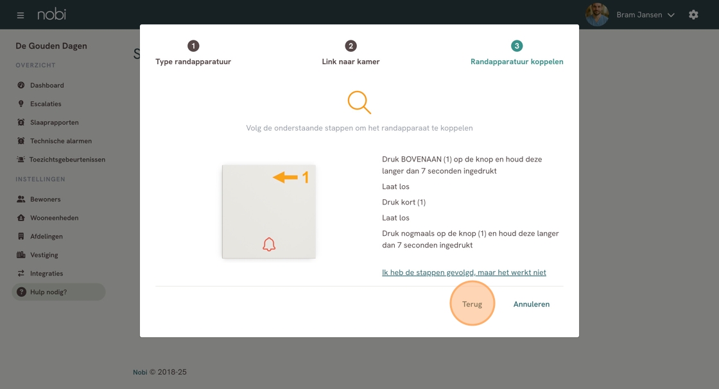The height and width of the screenshot is (389, 719).
Task: Click the Dashboard gauge icon
Action: (21, 85)
